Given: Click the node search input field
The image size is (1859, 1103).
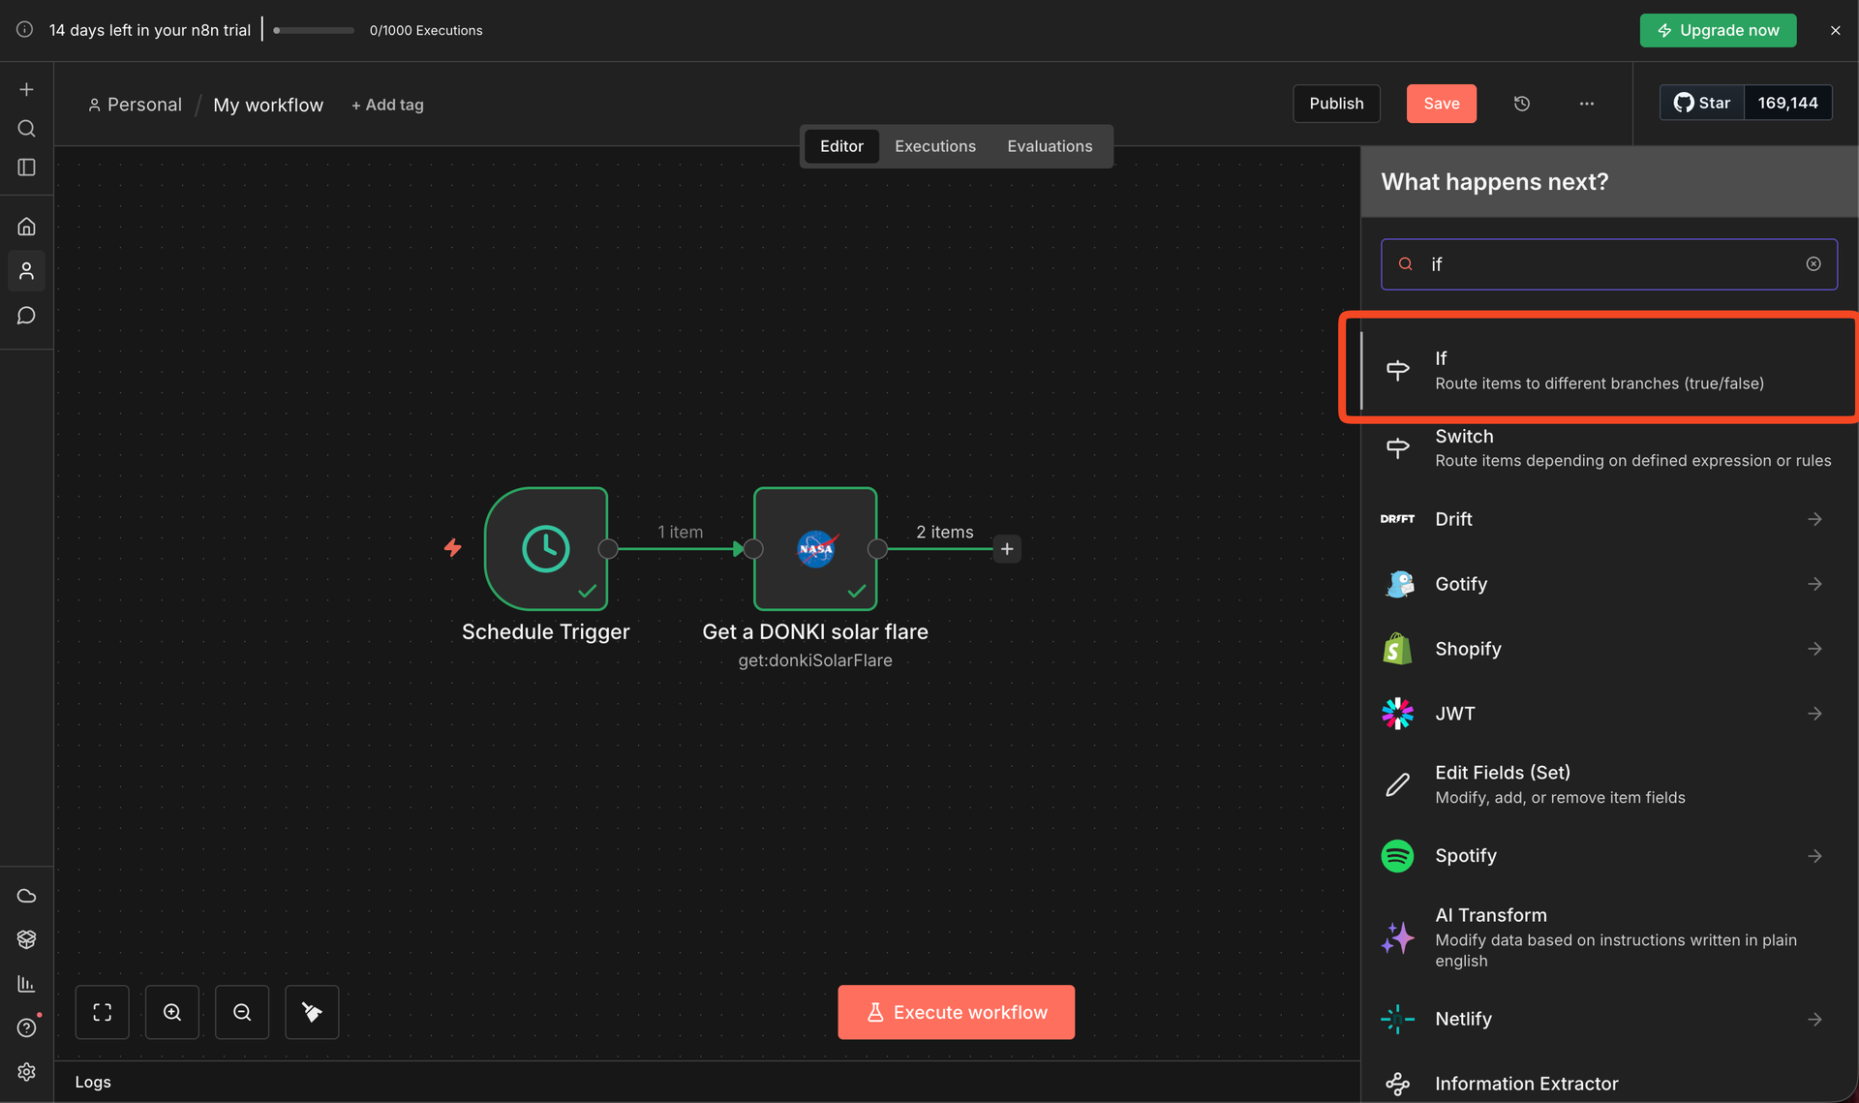Looking at the screenshot, I should [1607, 264].
